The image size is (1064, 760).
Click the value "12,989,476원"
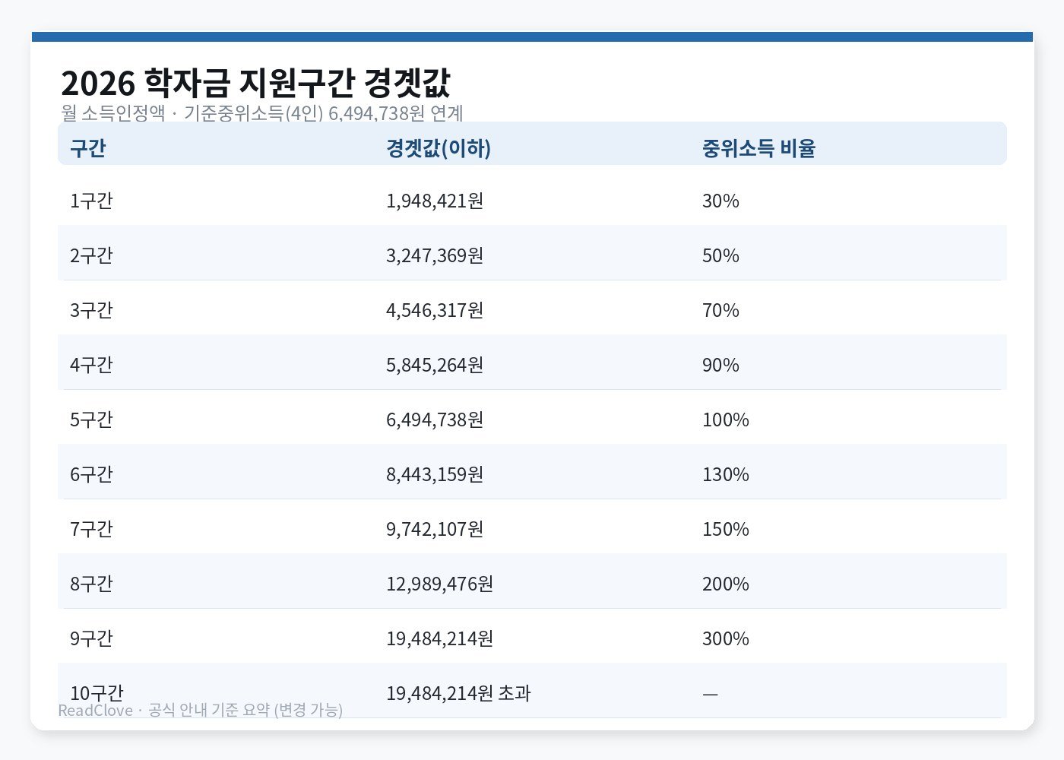tap(440, 584)
